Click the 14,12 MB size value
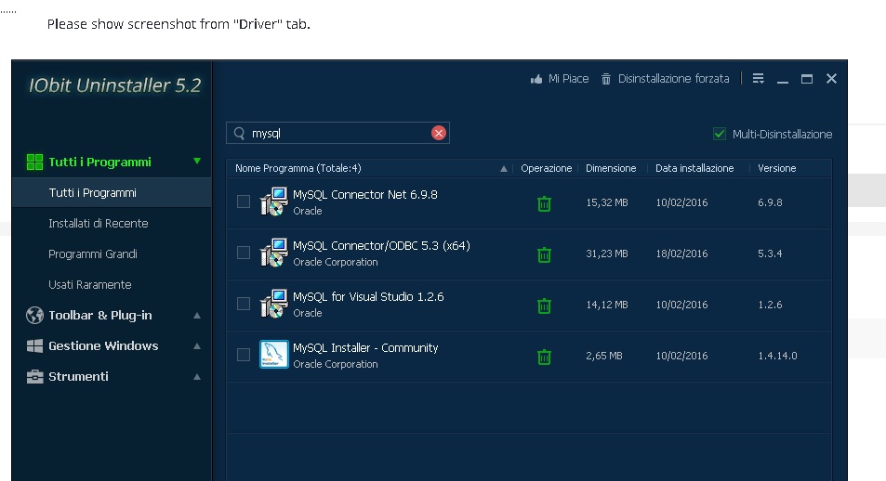 point(607,305)
